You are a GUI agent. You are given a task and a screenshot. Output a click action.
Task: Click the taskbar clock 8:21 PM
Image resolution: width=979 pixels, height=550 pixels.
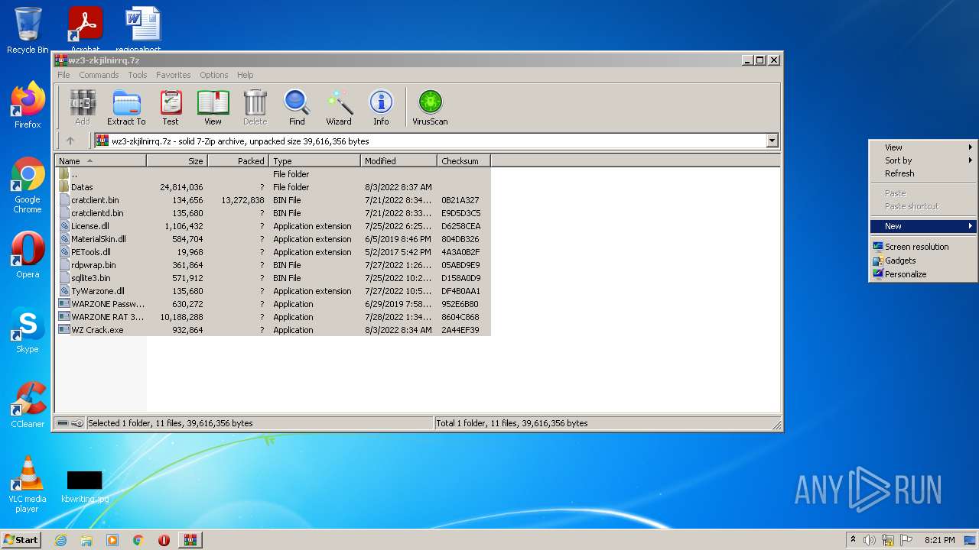coord(939,540)
